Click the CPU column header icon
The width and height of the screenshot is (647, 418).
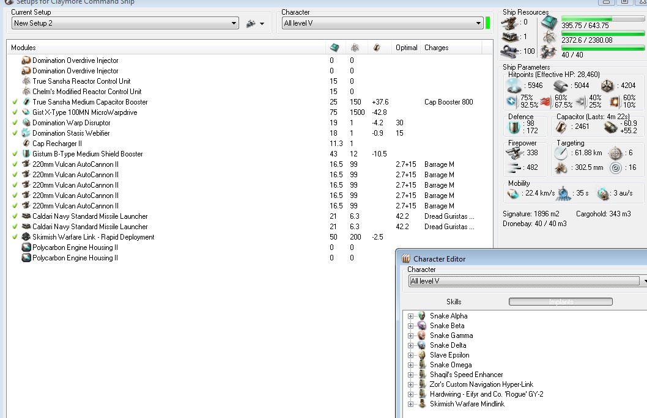(334, 48)
